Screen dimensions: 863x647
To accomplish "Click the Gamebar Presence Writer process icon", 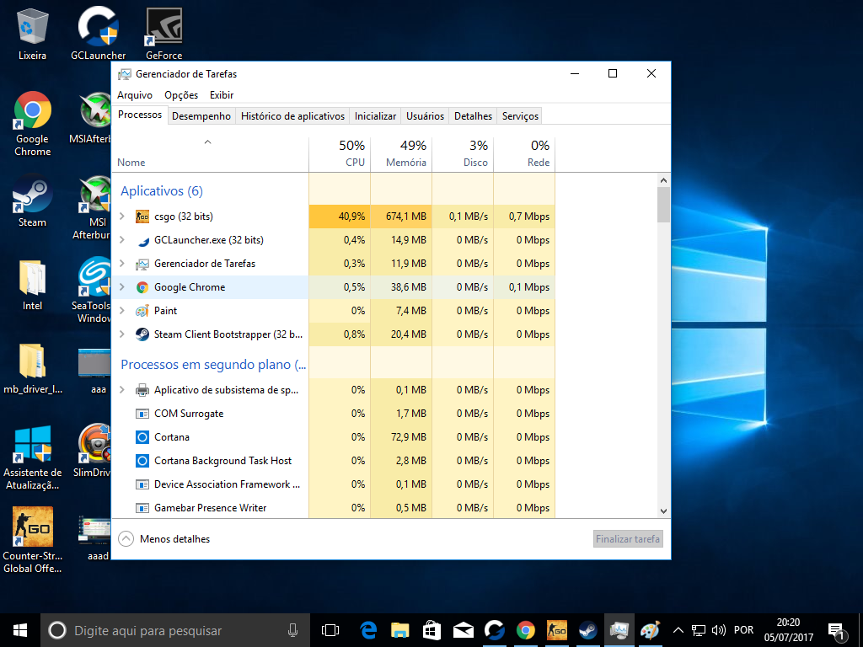I will coord(142,508).
